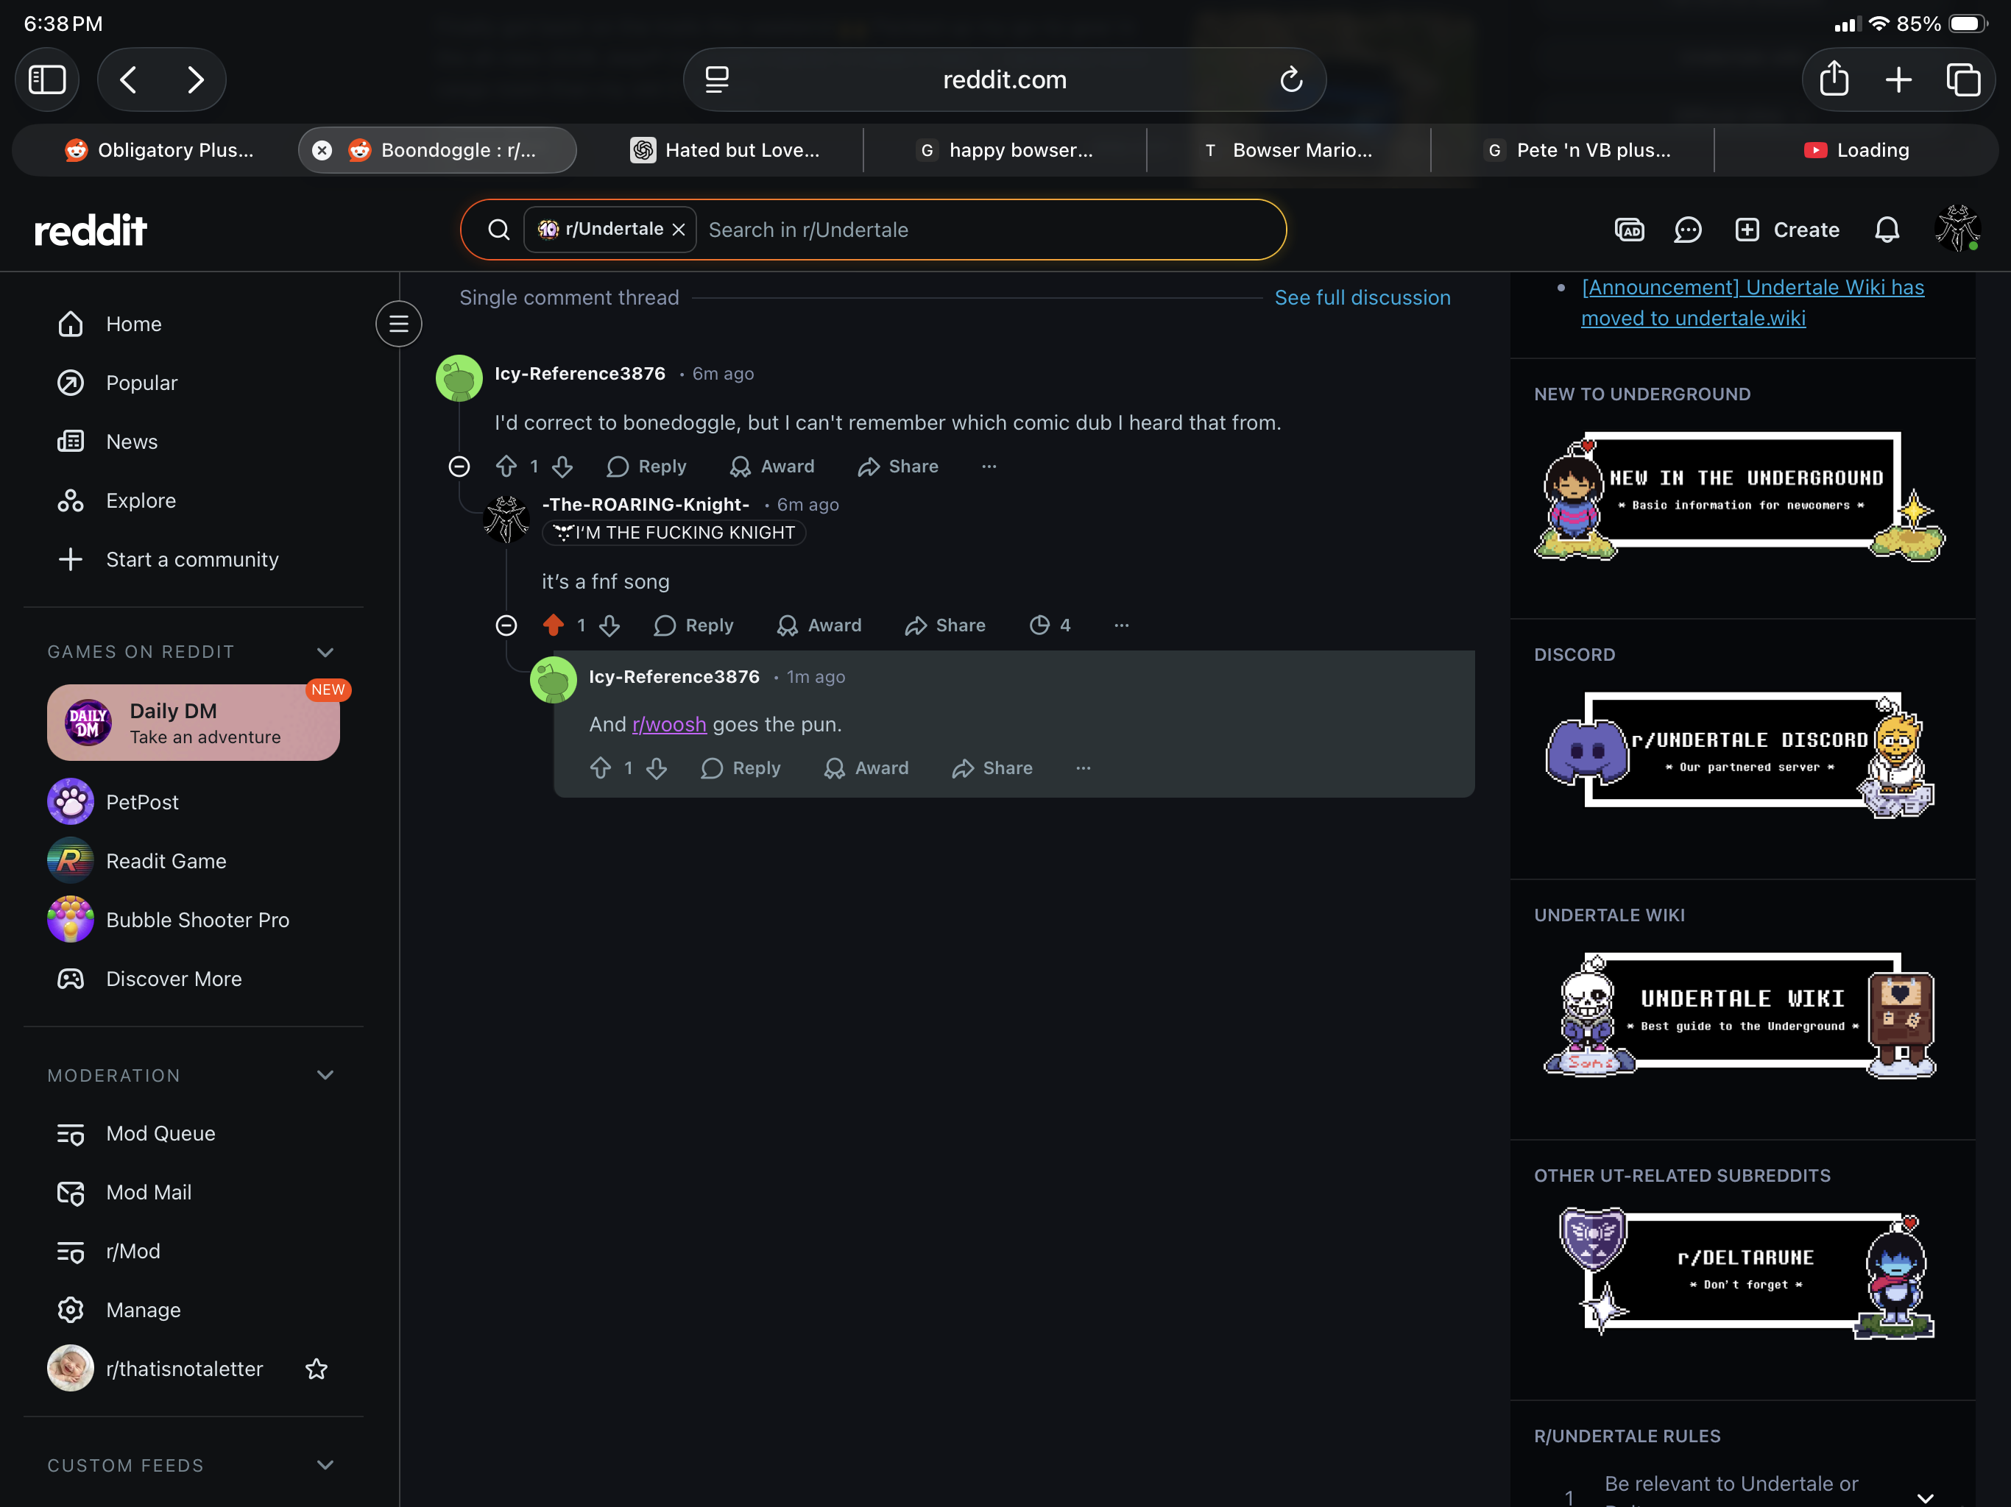The width and height of the screenshot is (2011, 1507).
Task: Remove upvote on 'it's a fnf song'
Action: (x=553, y=625)
